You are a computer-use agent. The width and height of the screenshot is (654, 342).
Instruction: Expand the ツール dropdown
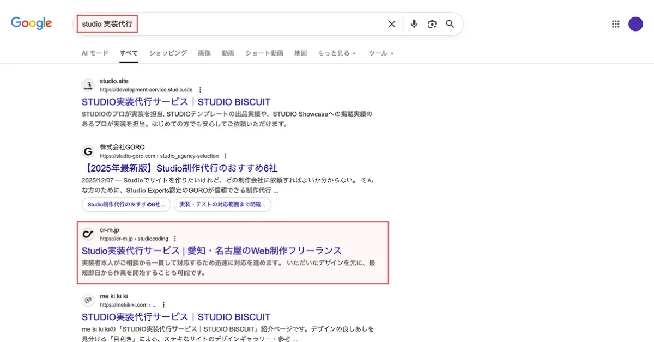point(381,53)
